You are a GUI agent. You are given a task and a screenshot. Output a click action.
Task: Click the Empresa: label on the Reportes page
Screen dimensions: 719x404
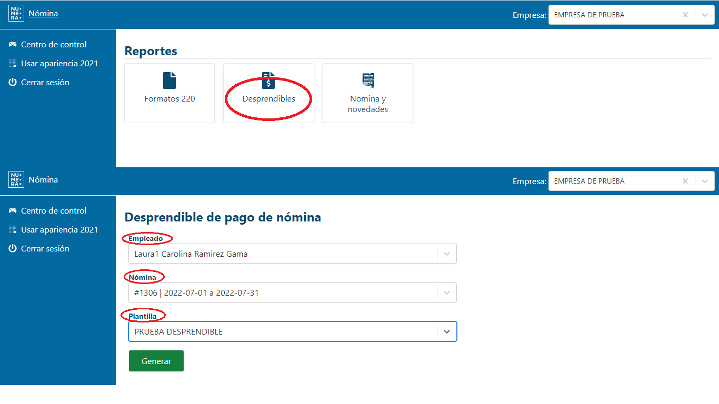point(530,15)
